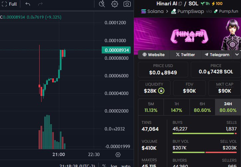Click the BUYS count 45,227
Image resolution: width=241 pixels, height=167 pixels.
click(180, 129)
